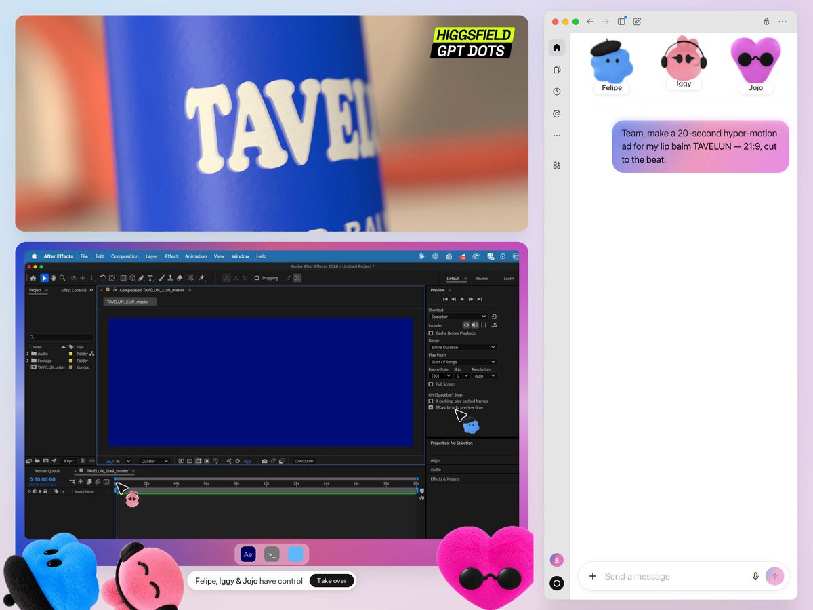The width and height of the screenshot is (813, 610).
Task: Expand the Footage folder in Project panel
Action: [28, 361]
